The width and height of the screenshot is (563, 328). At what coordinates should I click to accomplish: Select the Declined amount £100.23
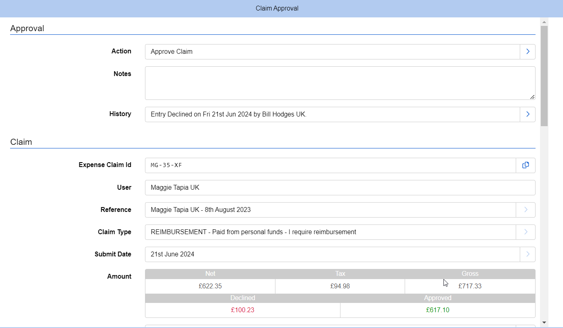[243, 310]
